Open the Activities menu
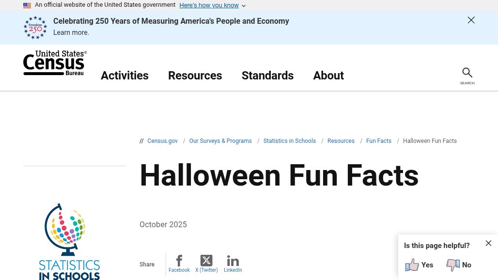Screen dimensions: 498x280 (x=124, y=76)
